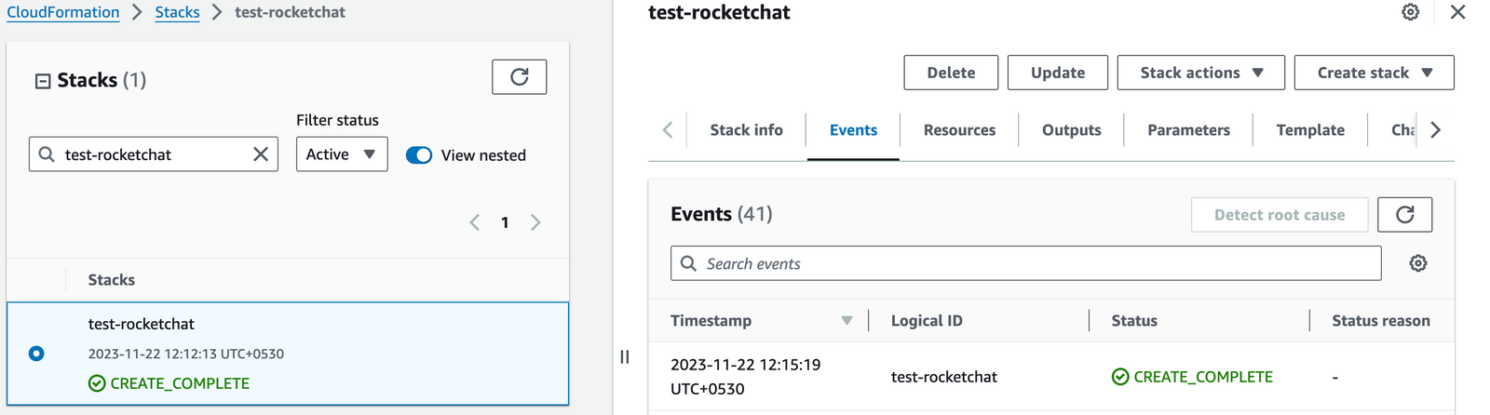Click the Search events field
The image size is (1490, 415).
(x=1025, y=263)
